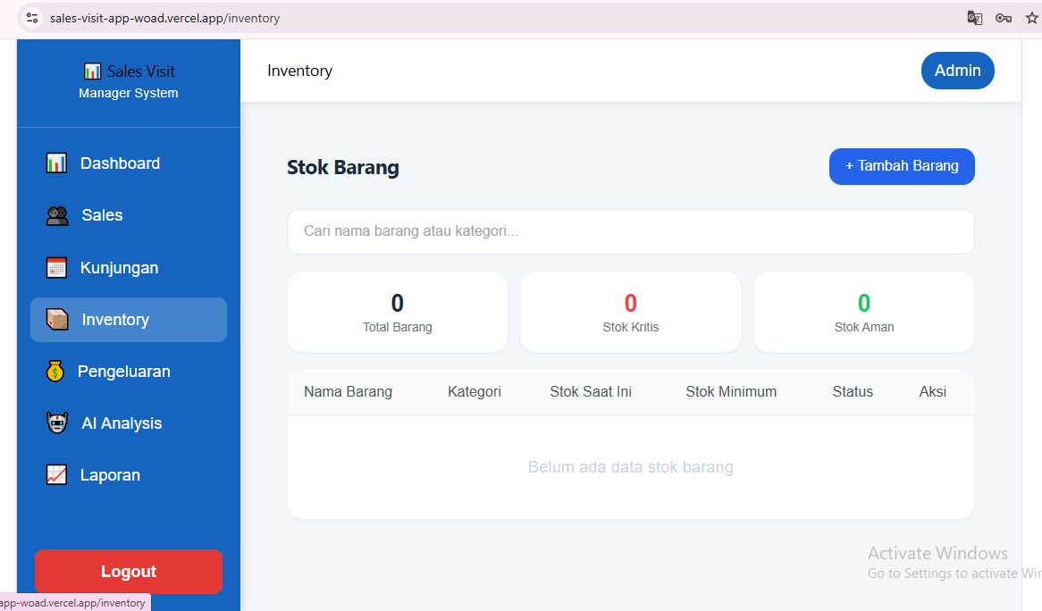Click the Stok Aman summary card
The height and width of the screenshot is (611, 1042).
point(864,312)
